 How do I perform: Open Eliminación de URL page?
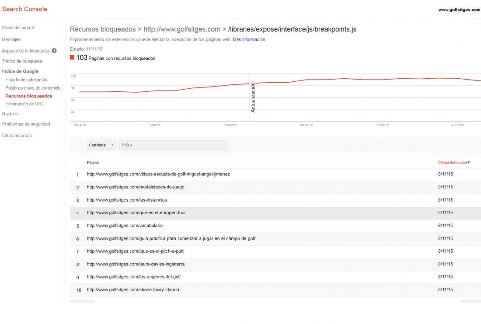click(24, 104)
